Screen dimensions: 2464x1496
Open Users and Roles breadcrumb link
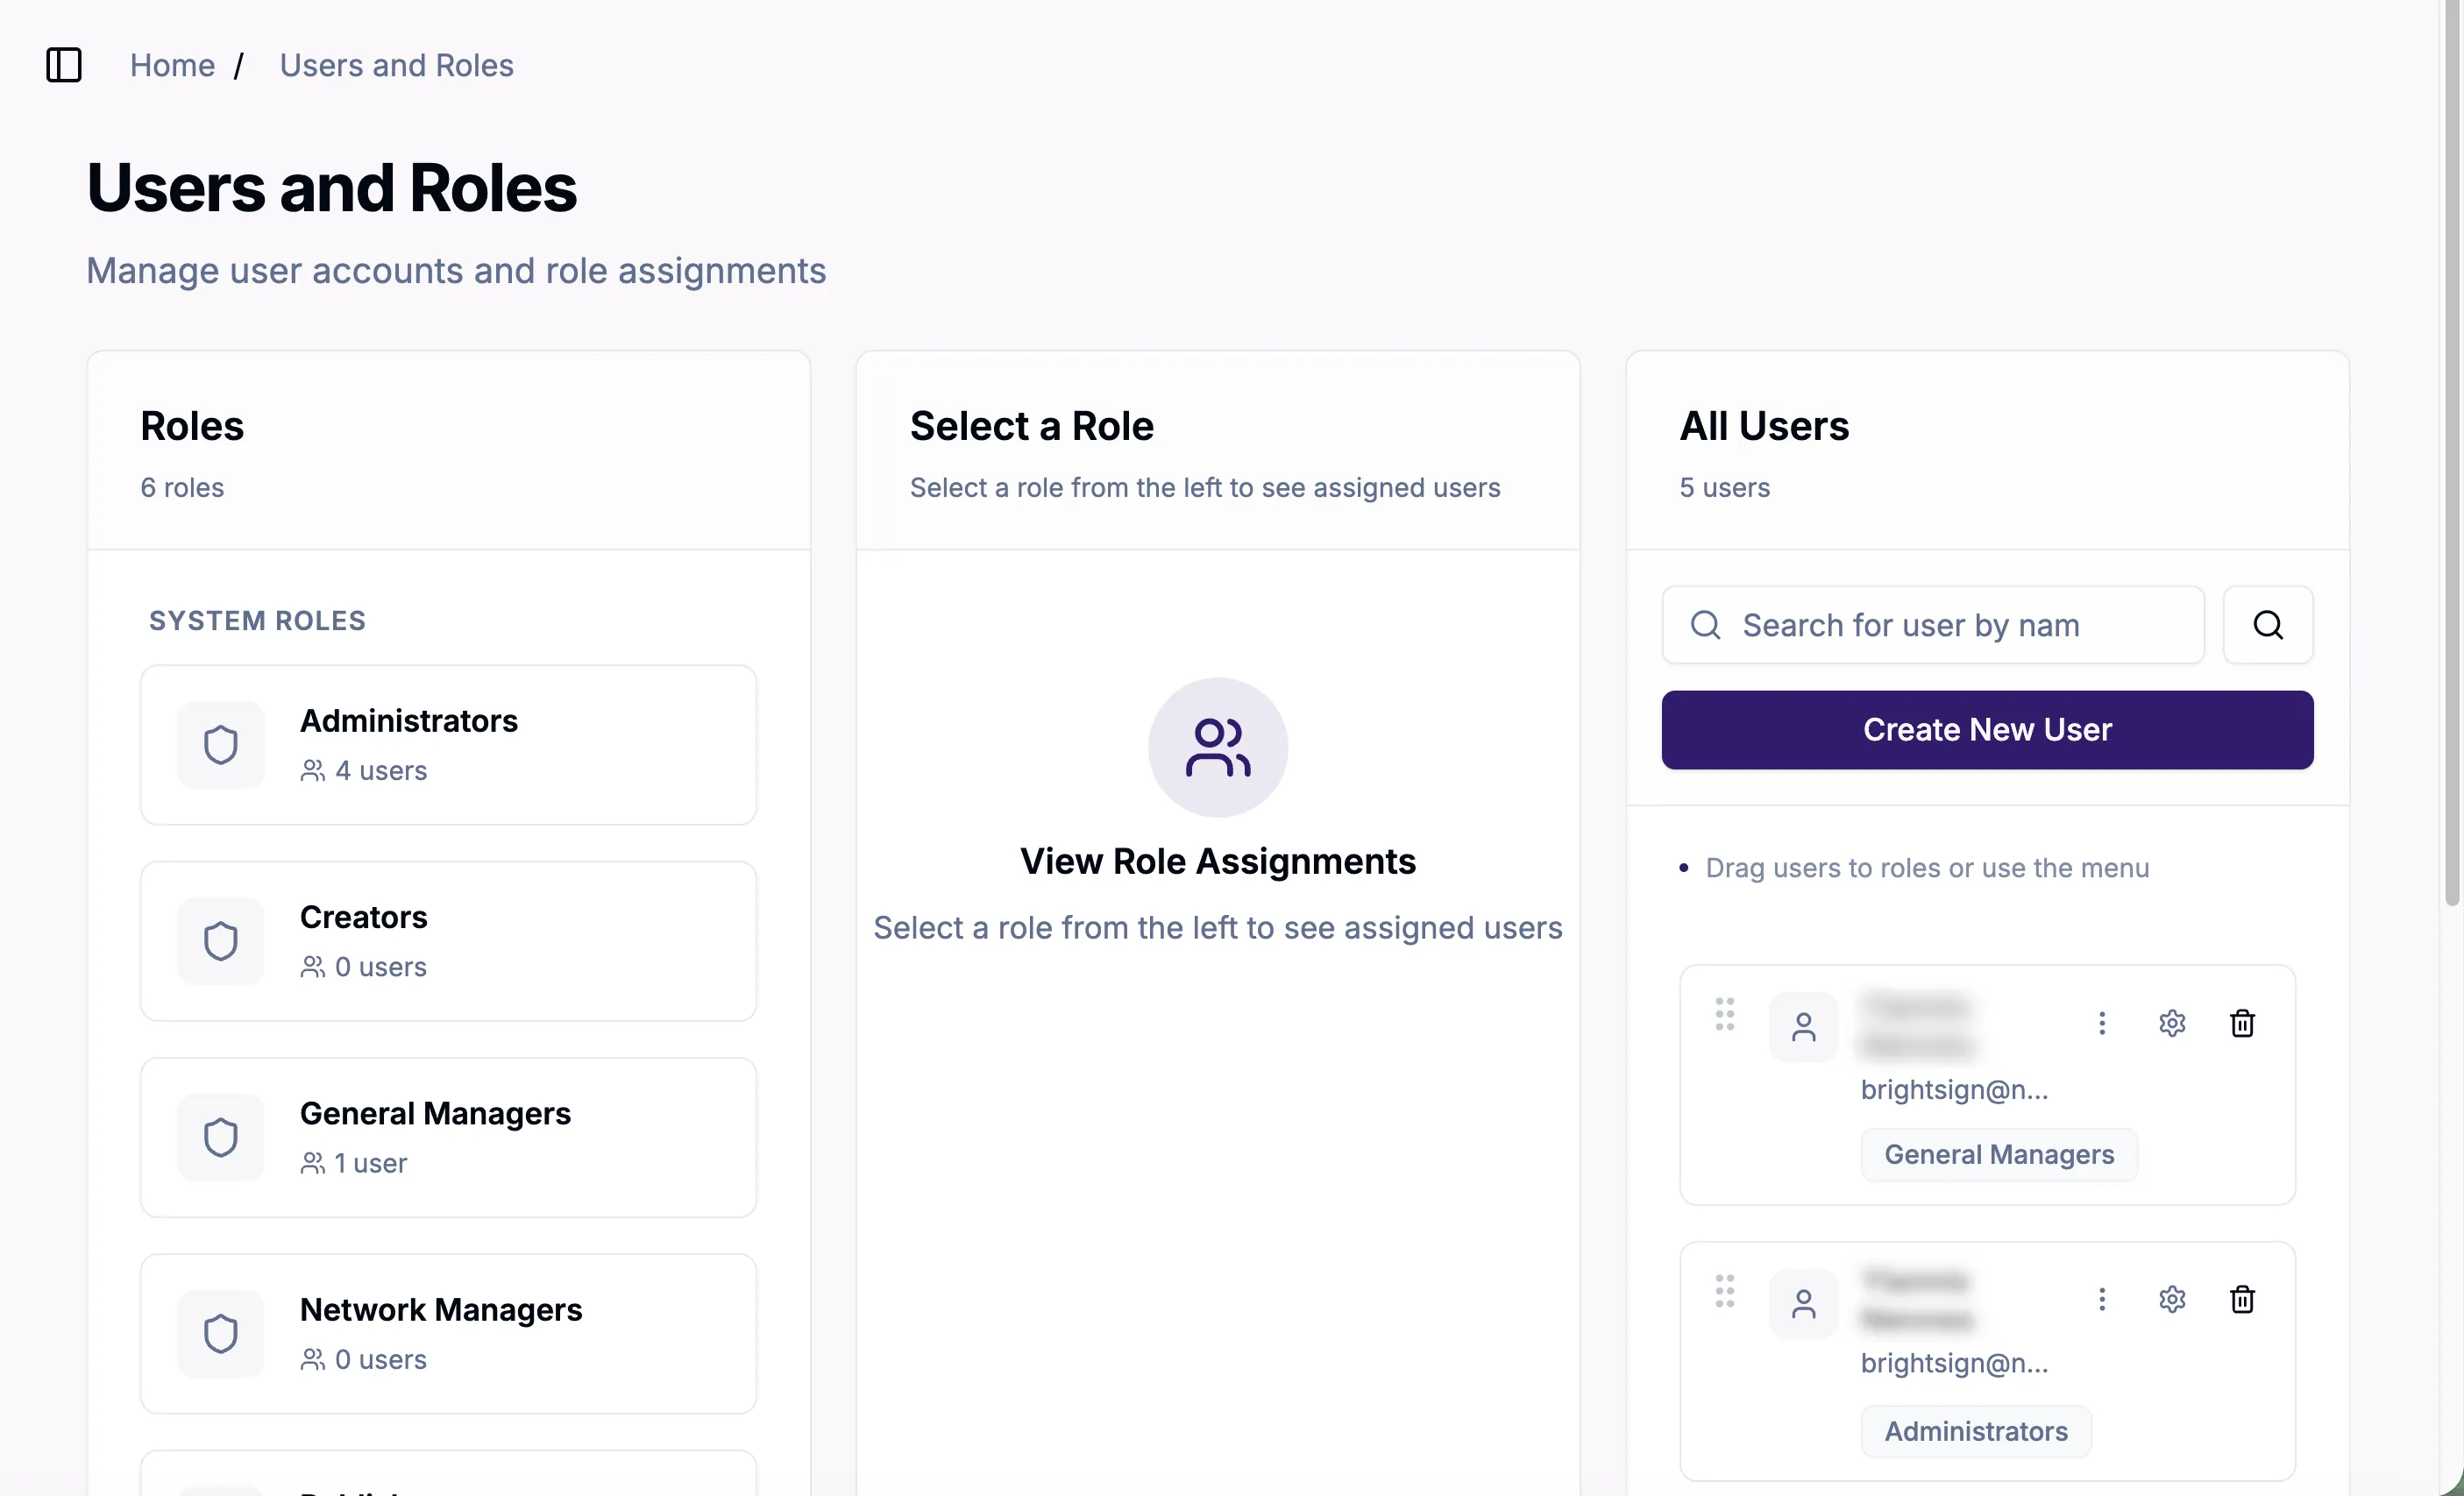396,65
